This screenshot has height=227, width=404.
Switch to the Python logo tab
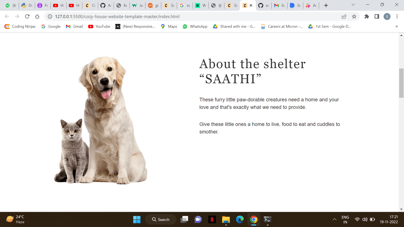point(27,5)
